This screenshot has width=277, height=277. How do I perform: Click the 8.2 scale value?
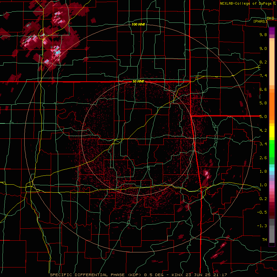click(x=263, y=62)
